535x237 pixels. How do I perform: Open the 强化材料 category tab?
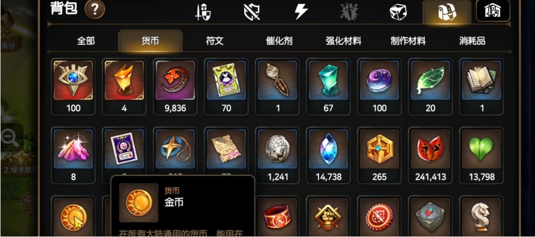(343, 41)
